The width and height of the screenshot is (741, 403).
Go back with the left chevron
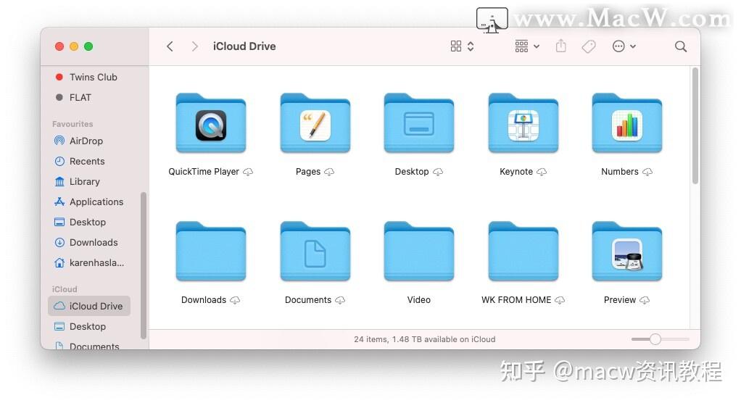pos(170,46)
